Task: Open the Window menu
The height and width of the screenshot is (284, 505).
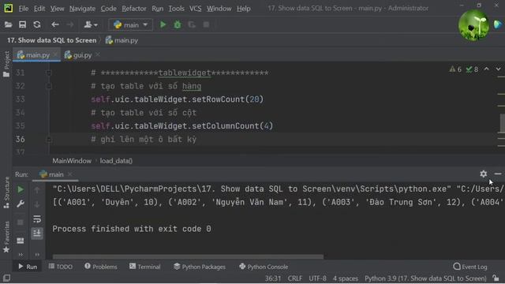Action: [219, 9]
